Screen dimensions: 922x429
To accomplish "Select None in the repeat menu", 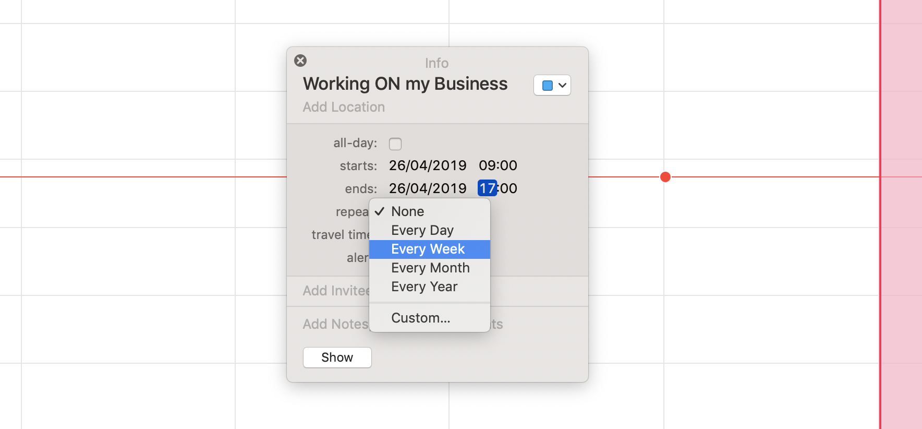I will click(408, 211).
